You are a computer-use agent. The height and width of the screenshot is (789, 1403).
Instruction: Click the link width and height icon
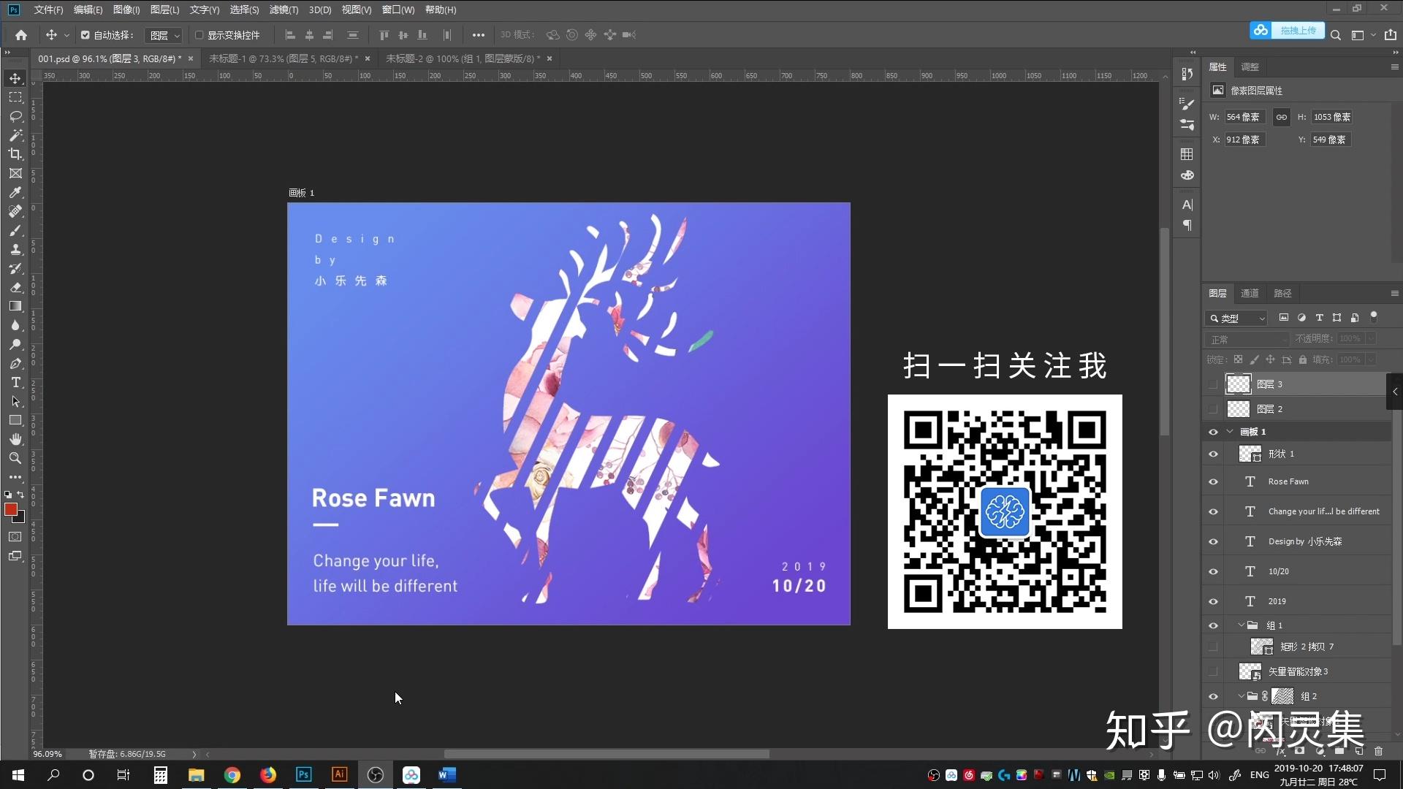(x=1282, y=117)
